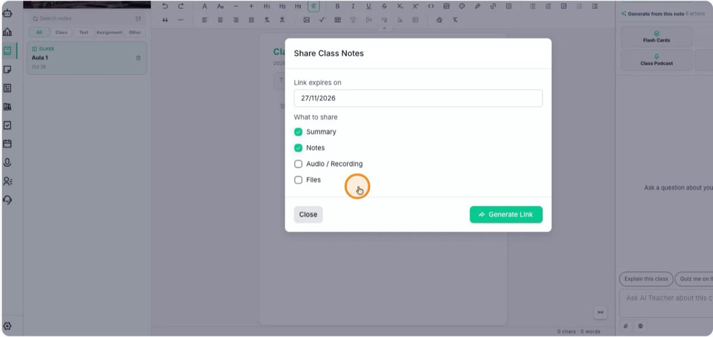Insert a table from the toolbar

tap(337, 20)
